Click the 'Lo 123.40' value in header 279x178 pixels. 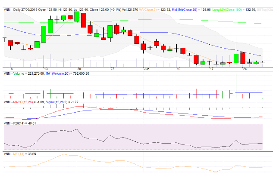81,9
